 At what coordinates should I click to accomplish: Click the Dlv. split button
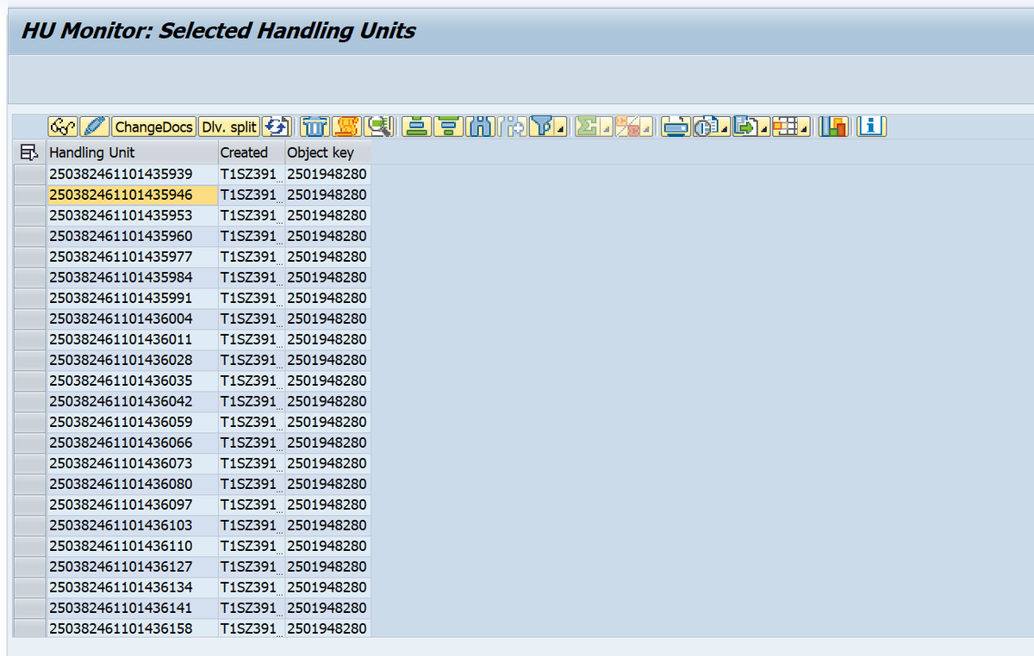point(228,127)
